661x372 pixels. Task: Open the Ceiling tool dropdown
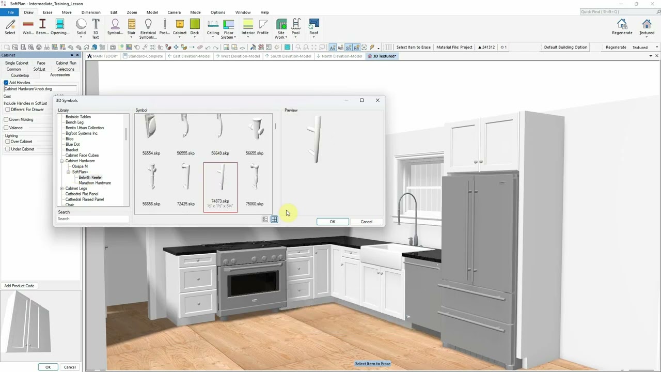coord(213,37)
